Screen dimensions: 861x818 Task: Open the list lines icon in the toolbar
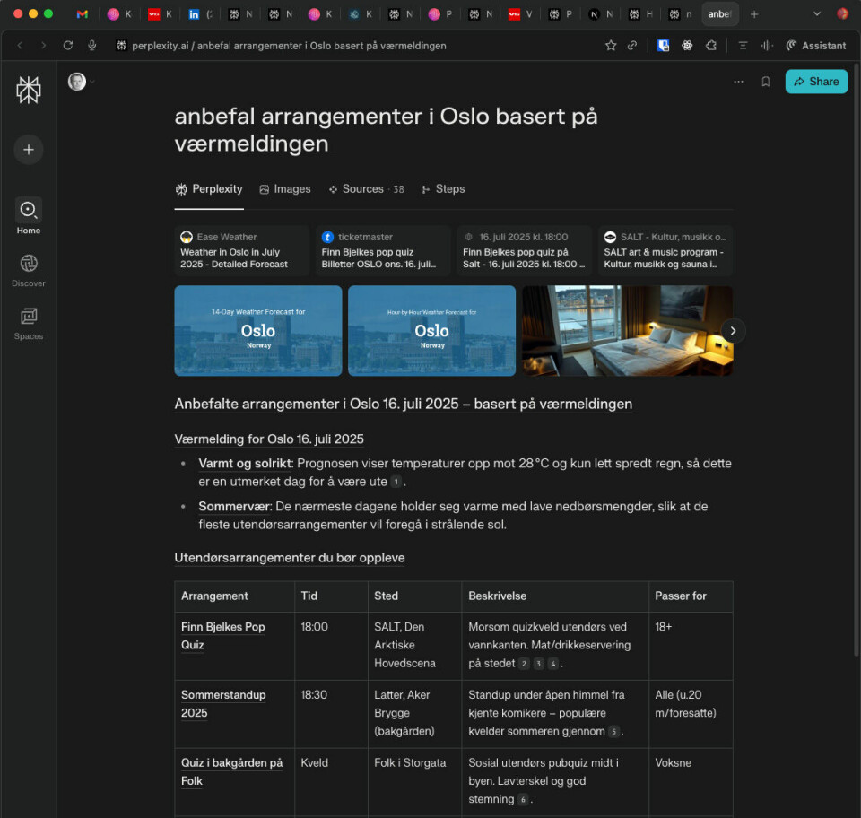coord(743,46)
